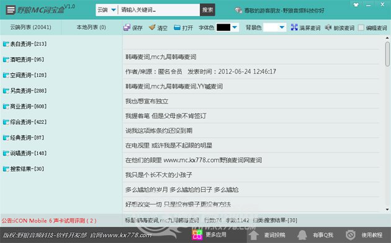Toggle the 编辑麦词 checkbox
391x243 pixels.
(x=361, y=27)
